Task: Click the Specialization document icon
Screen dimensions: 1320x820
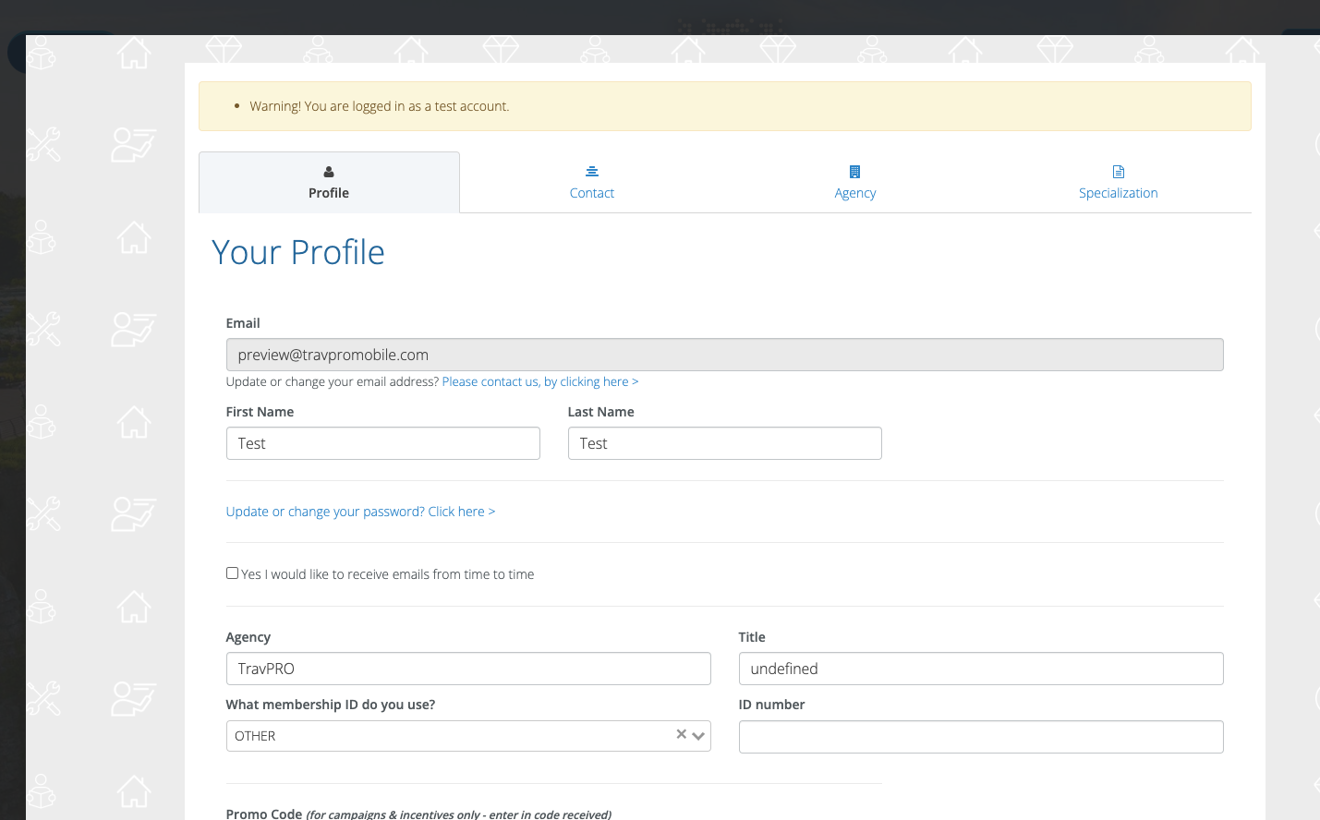Action: [x=1119, y=172]
